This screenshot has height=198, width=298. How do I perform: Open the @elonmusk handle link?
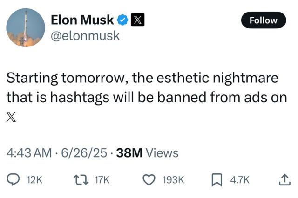[85, 36]
